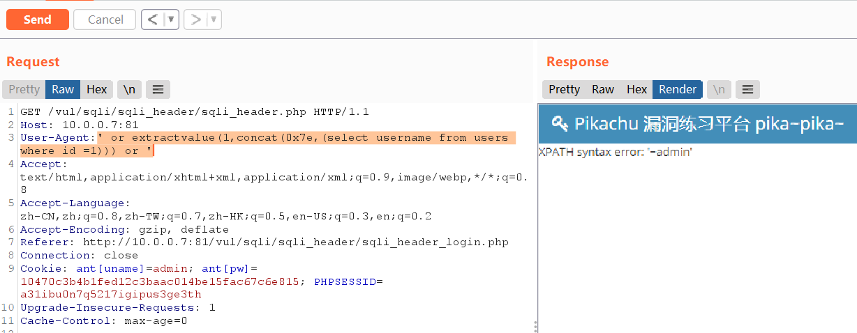Click the Cookie ant[uname]=admin line

139,268
